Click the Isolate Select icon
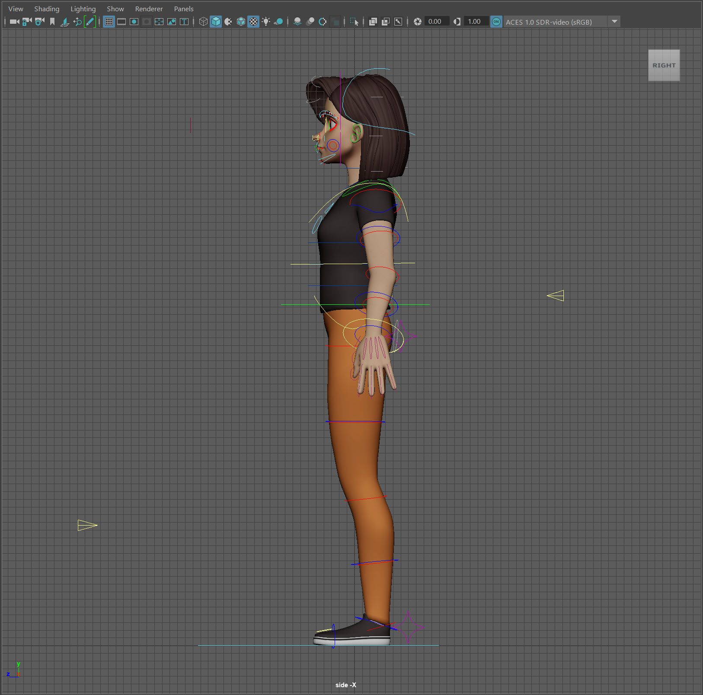Screen dimensions: 703x695 coord(354,22)
